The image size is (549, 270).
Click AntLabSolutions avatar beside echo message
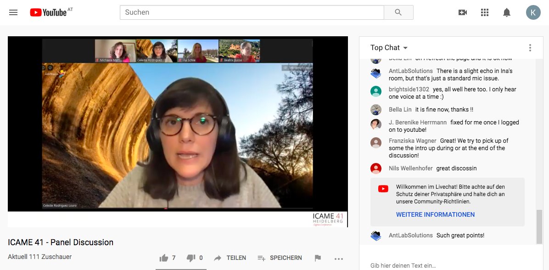coord(375,73)
